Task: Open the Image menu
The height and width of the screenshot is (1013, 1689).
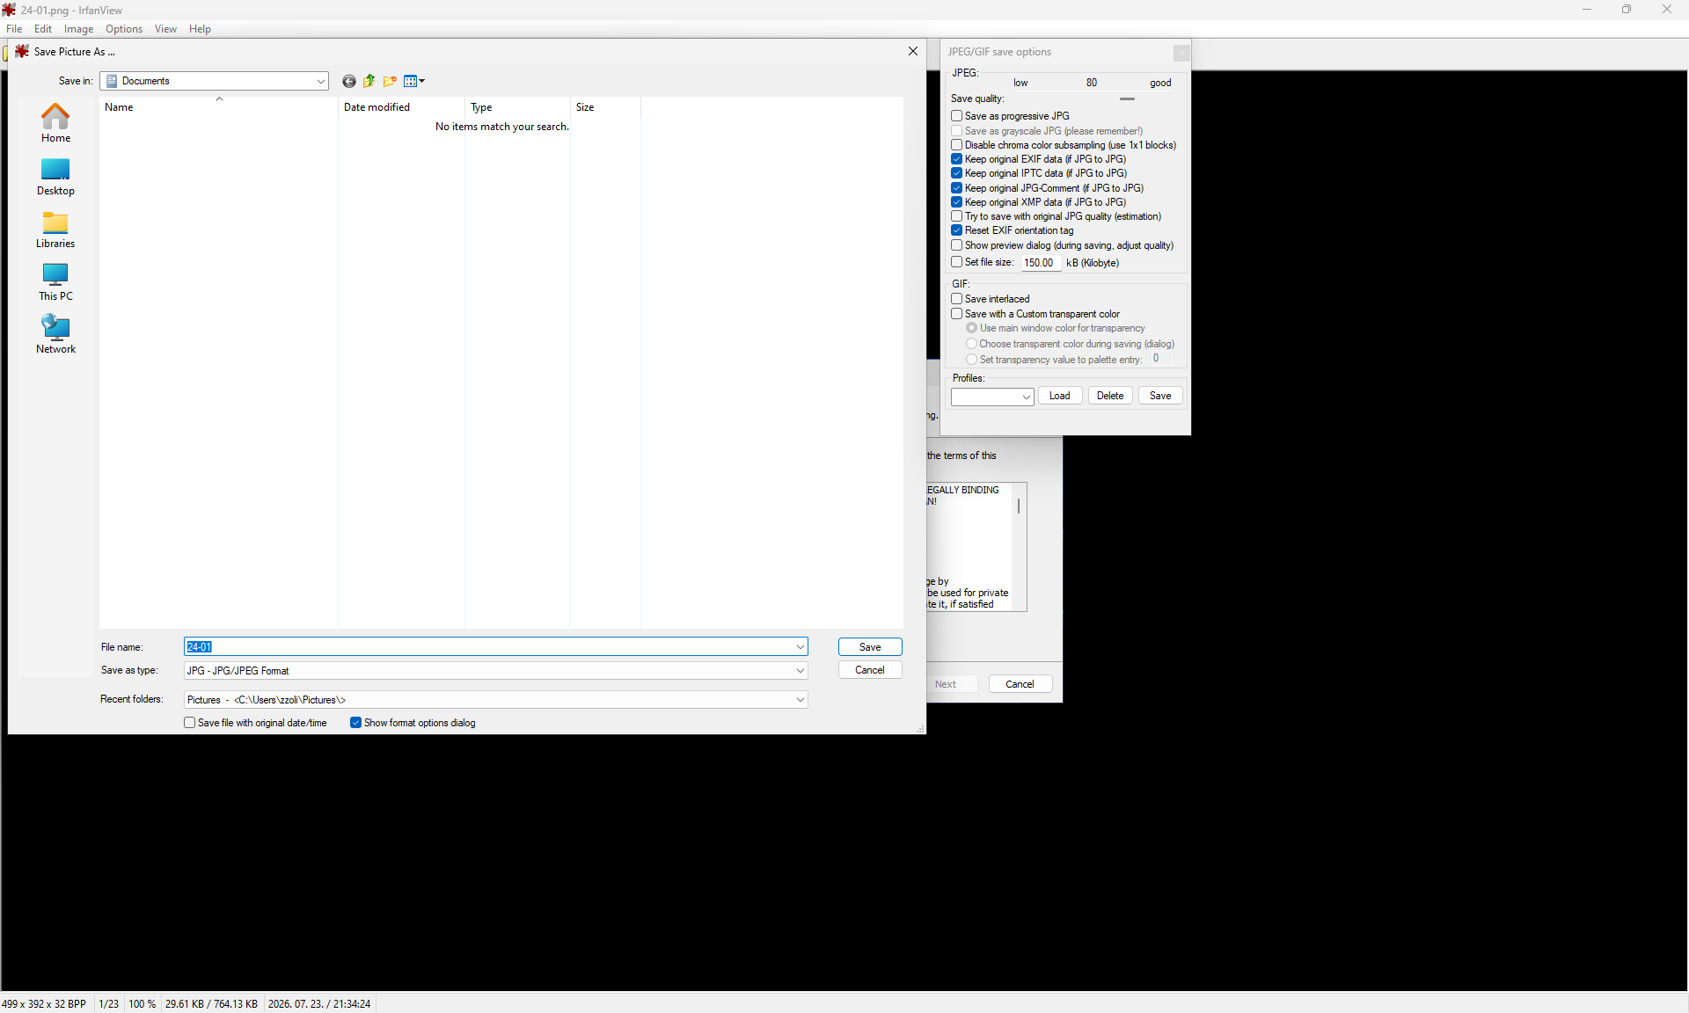Action: (78, 29)
